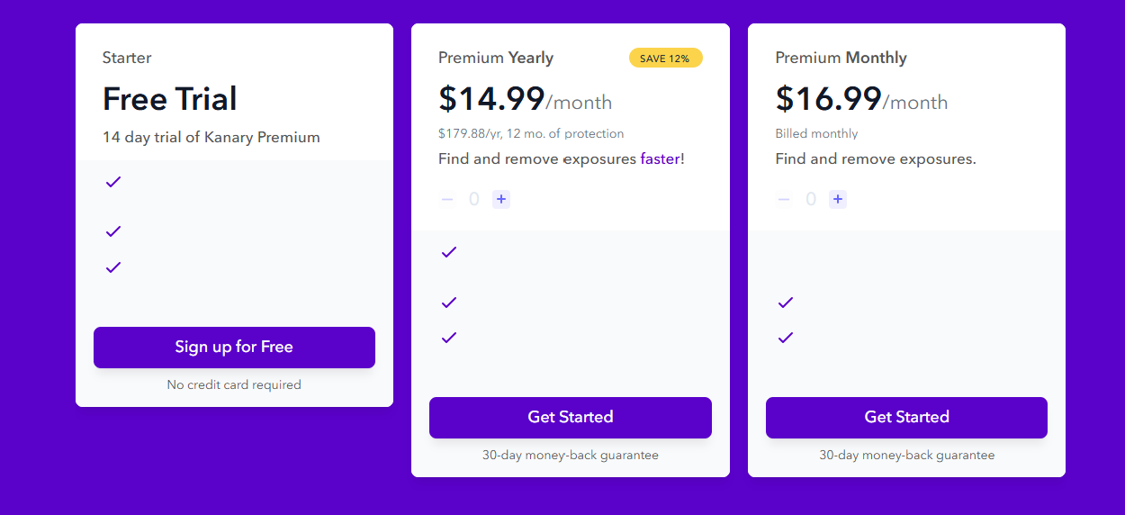The width and height of the screenshot is (1125, 515).
Task: Increase quantity on Premium Yearly plan
Action: 501,199
